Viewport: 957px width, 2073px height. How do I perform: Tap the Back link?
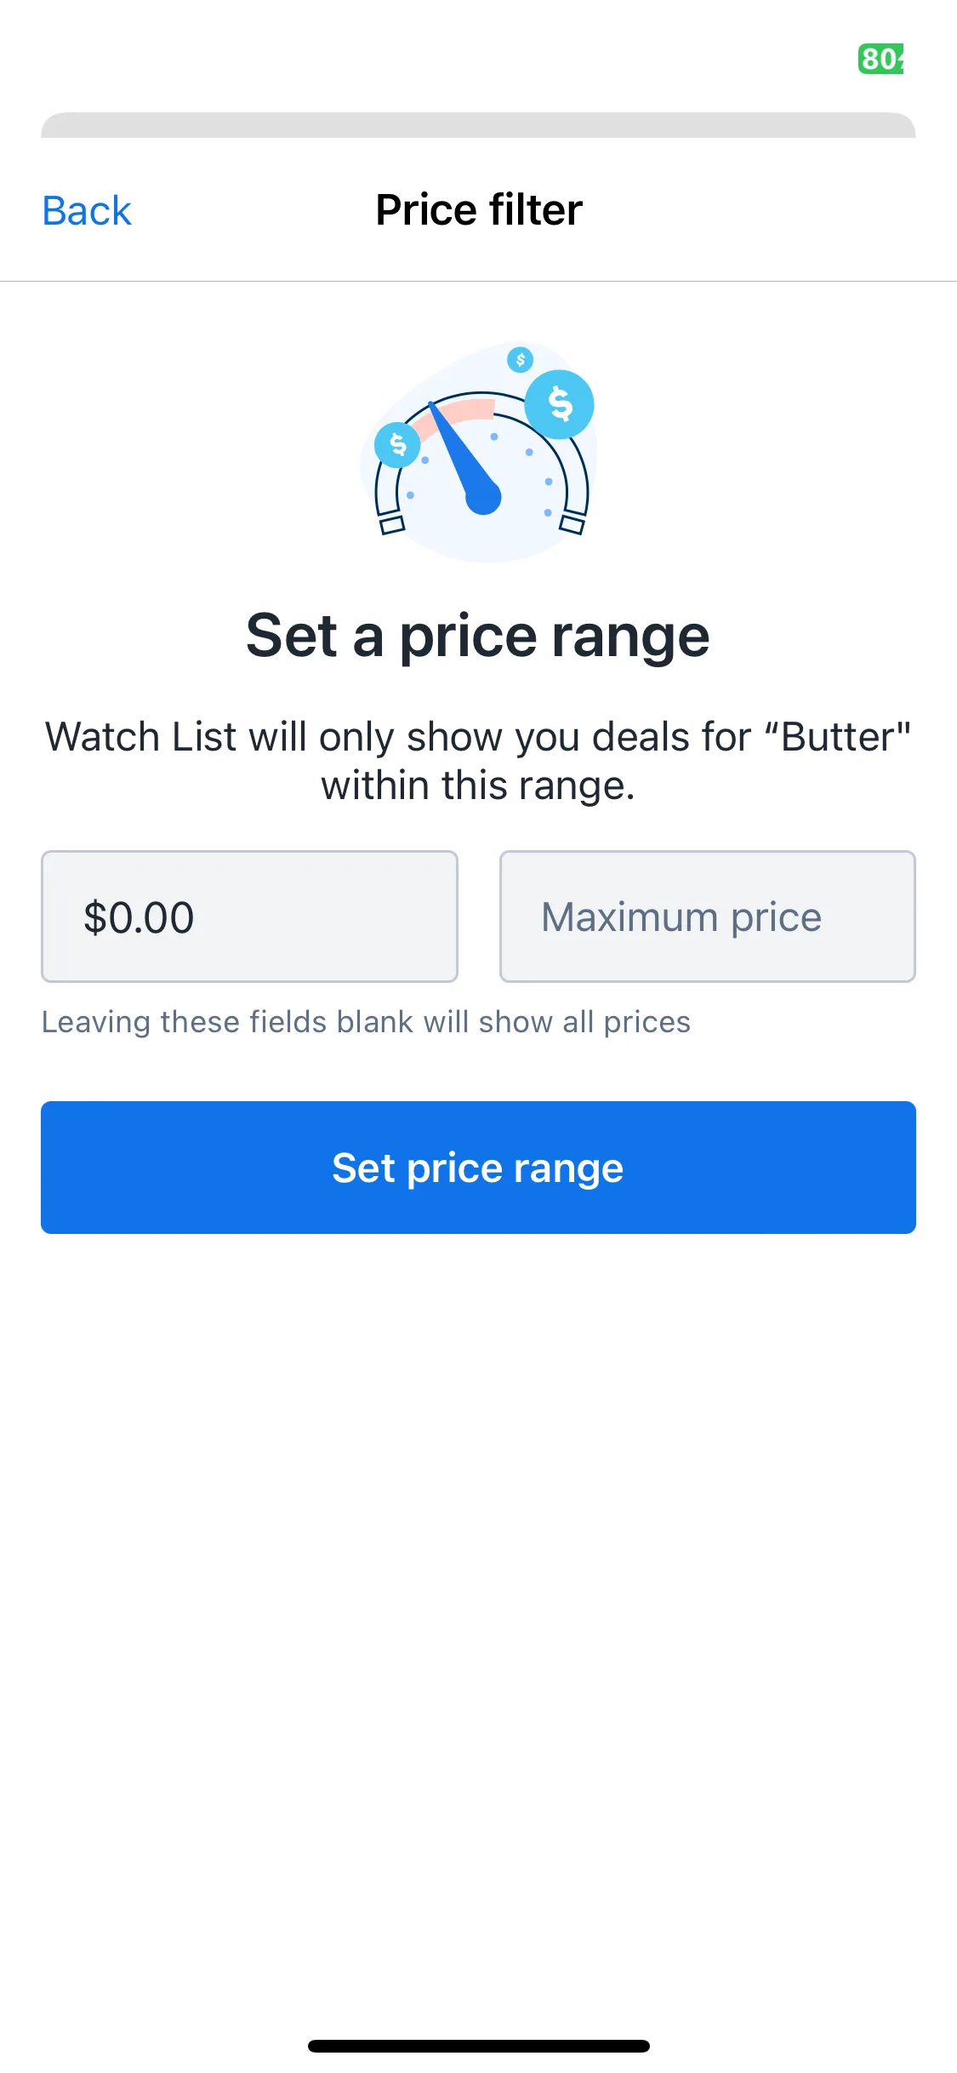[x=87, y=210]
